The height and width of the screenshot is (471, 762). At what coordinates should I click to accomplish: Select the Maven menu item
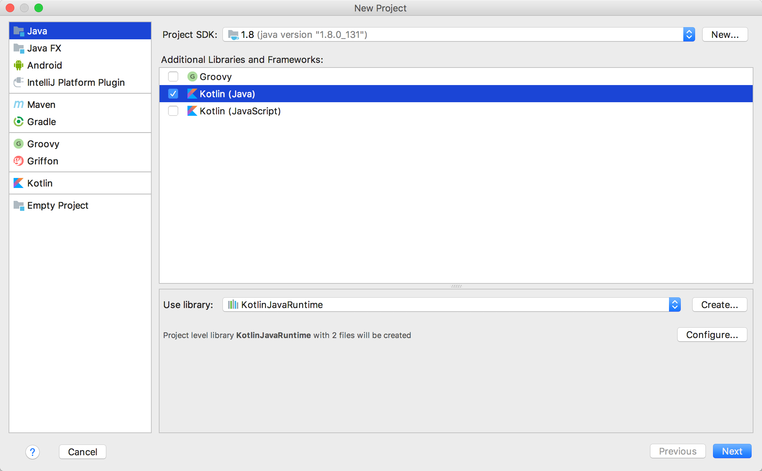[41, 104]
